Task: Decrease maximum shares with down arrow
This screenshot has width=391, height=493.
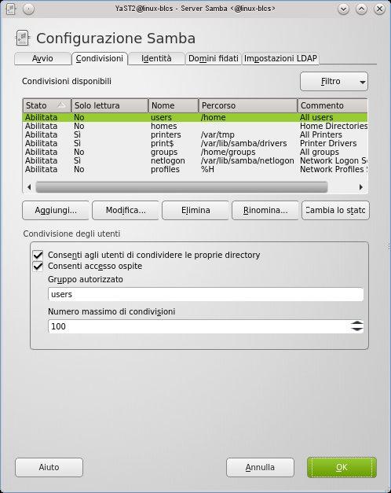Action: [357, 329]
